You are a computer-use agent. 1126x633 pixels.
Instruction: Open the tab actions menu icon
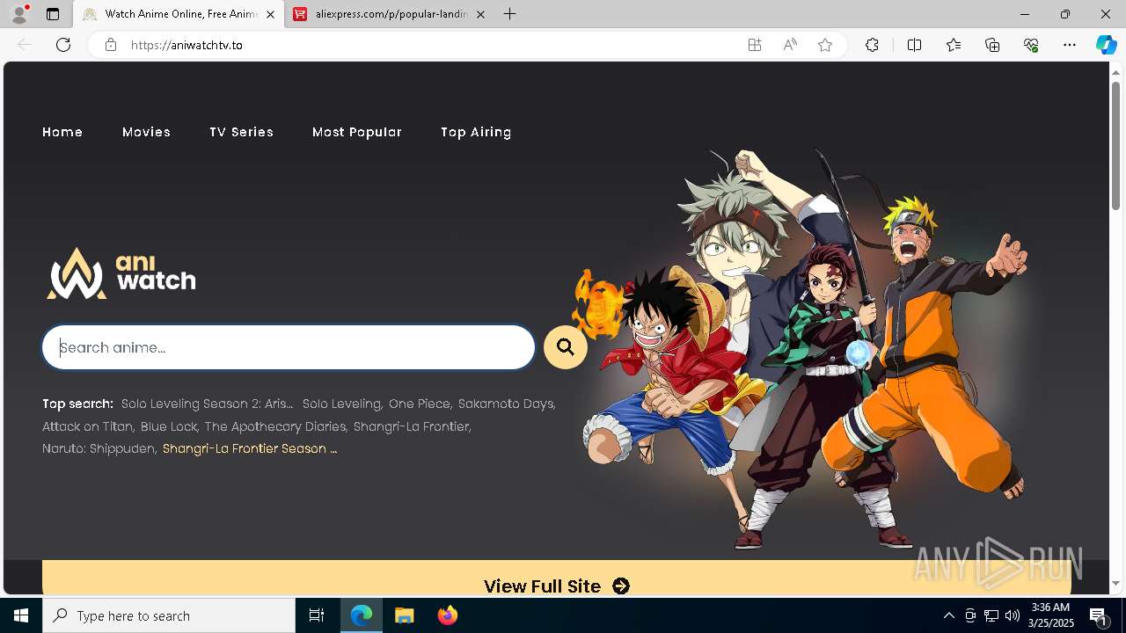pyautogui.click(x=53, y=14)
